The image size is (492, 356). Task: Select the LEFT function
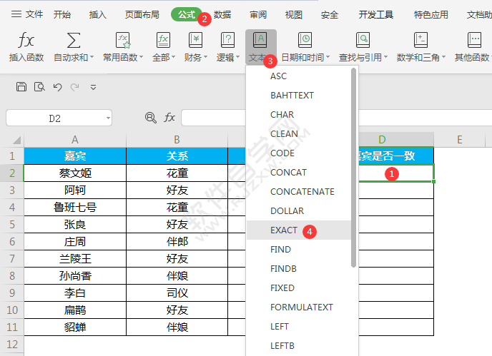coord(299,326)
